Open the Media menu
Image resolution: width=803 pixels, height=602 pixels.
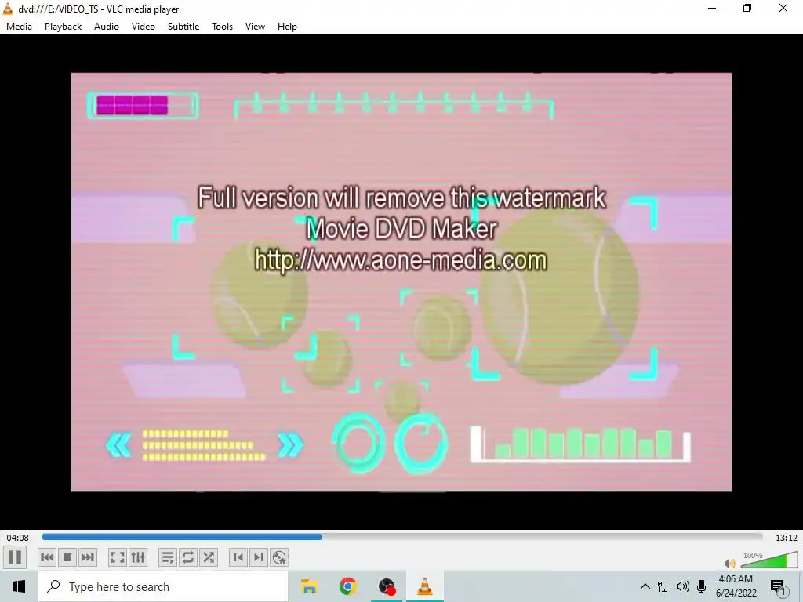tap(19, 27)
